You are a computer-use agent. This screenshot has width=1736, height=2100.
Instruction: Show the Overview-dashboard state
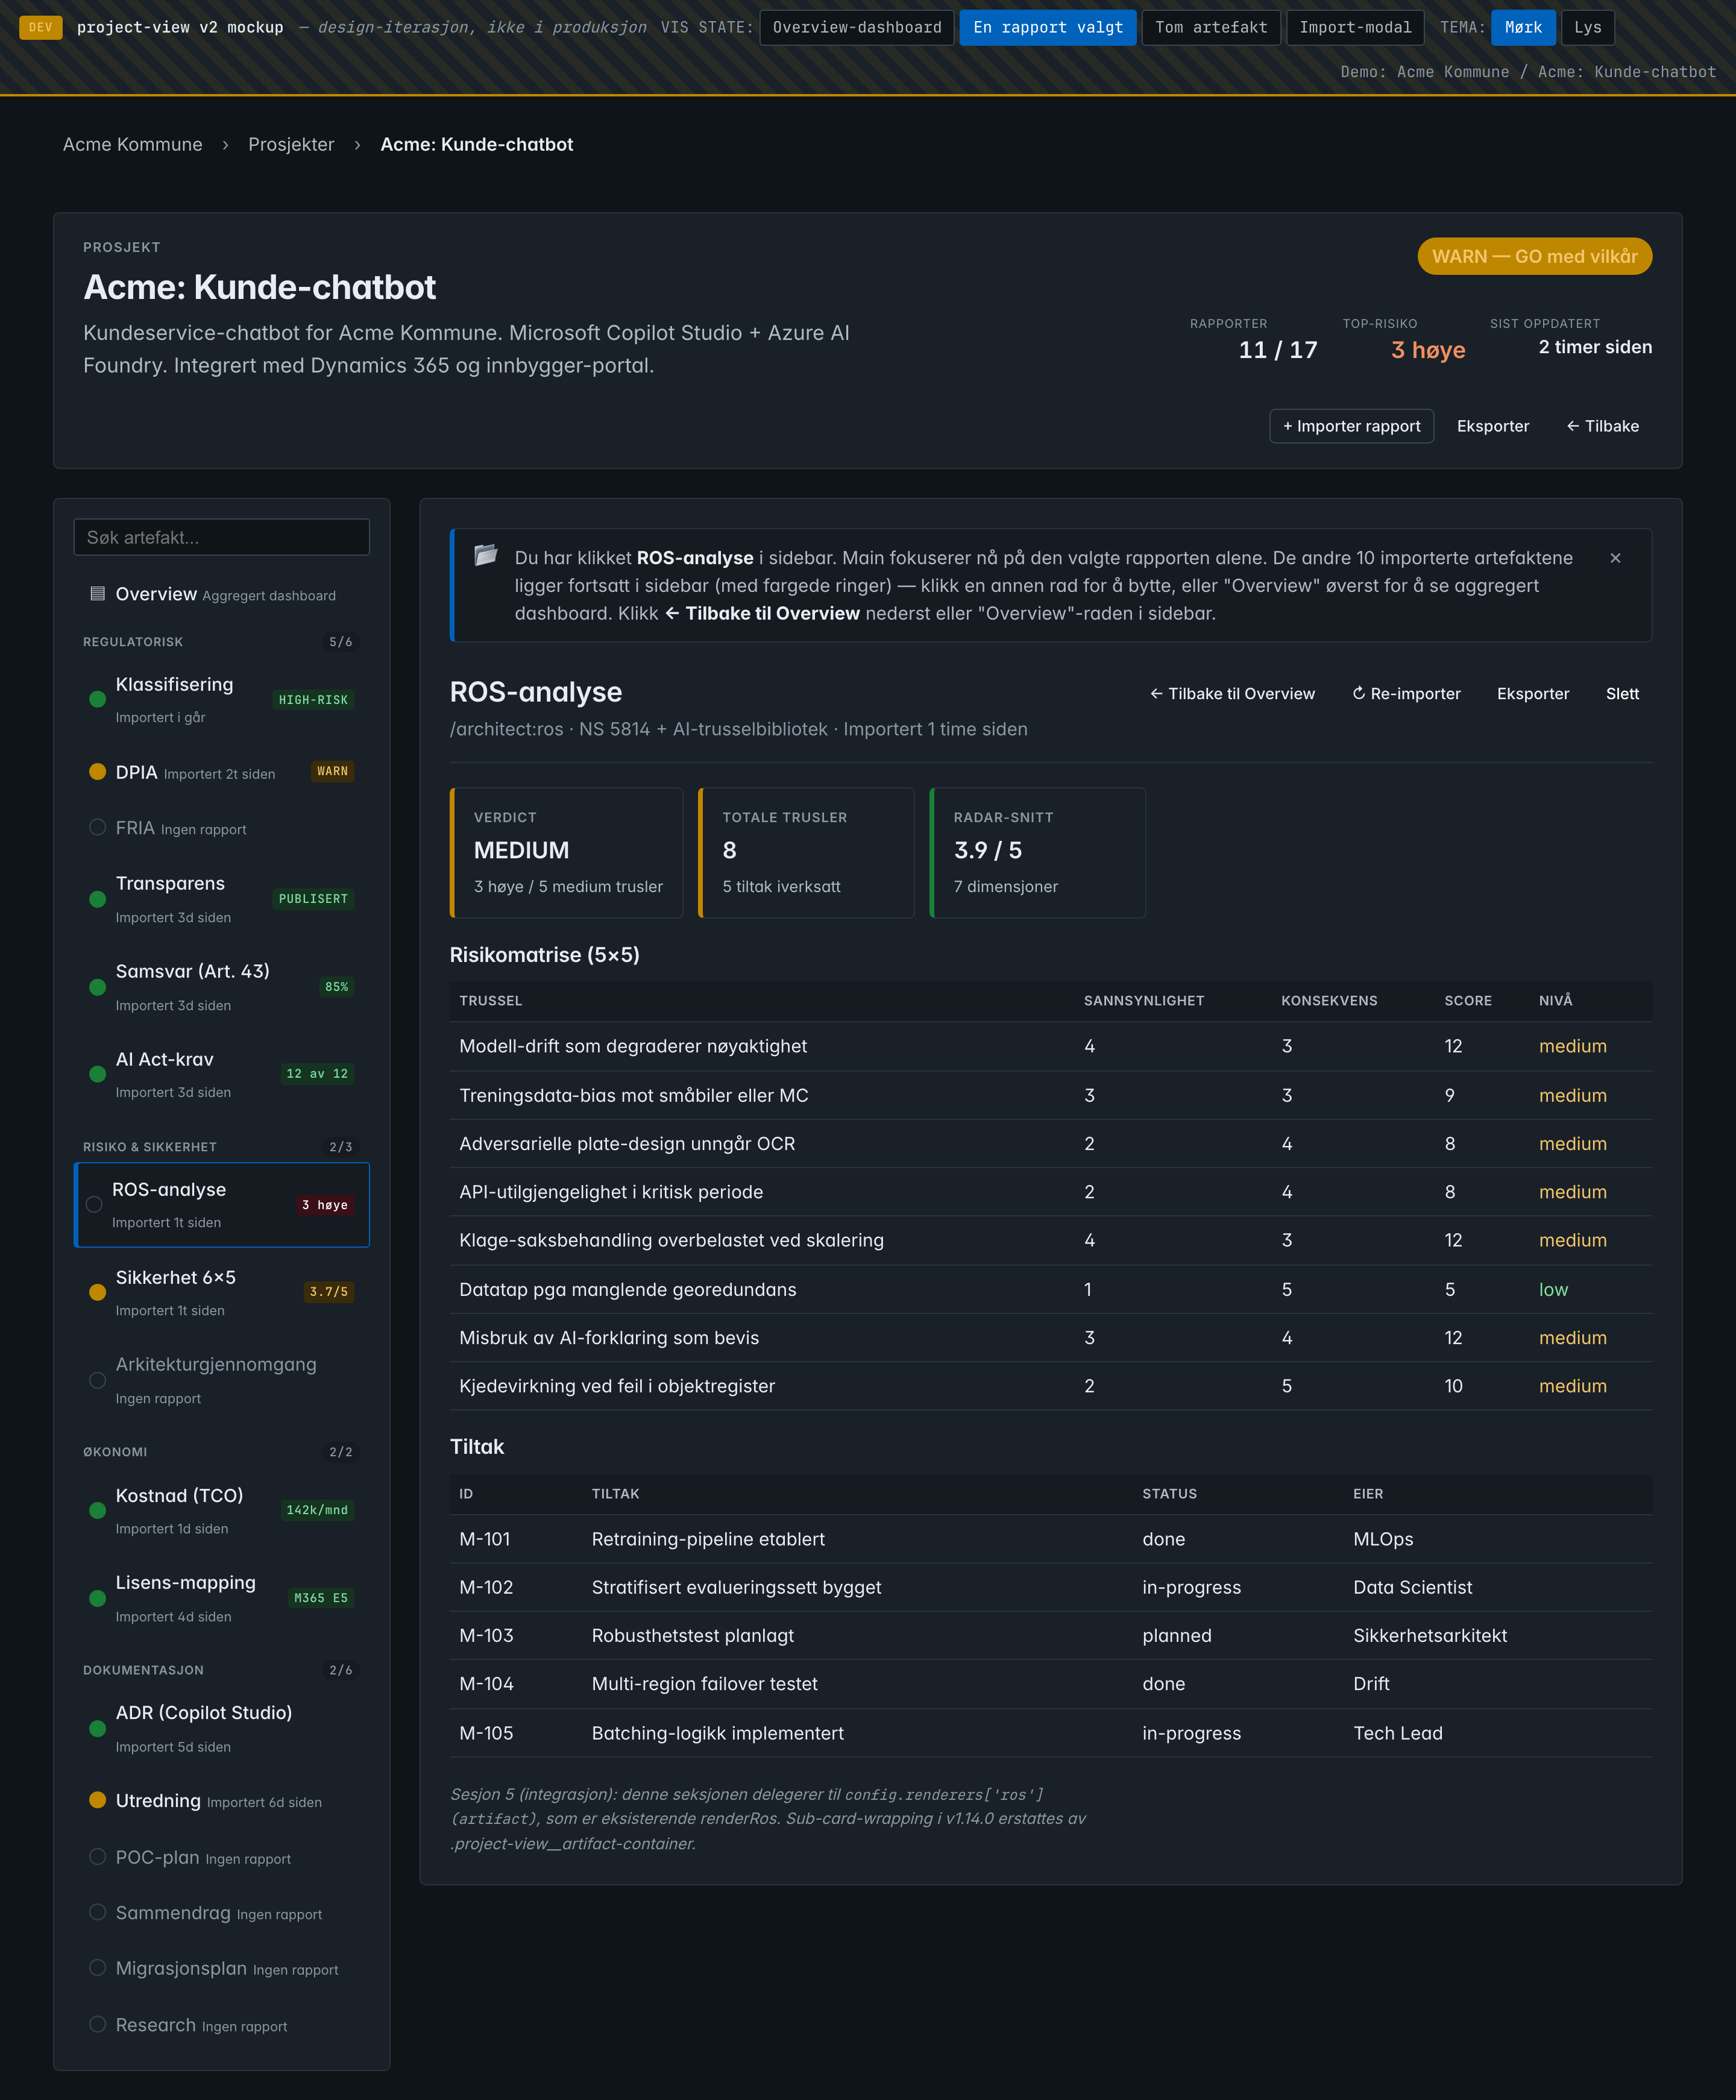(857, 27)
